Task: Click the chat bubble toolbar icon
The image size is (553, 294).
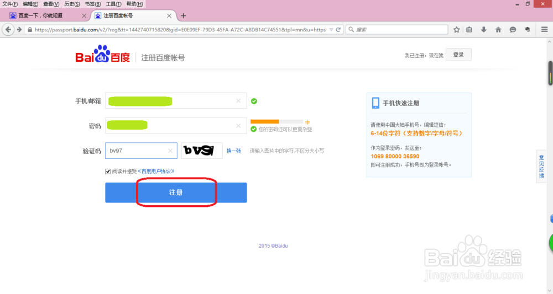Action: click(513, 30)
